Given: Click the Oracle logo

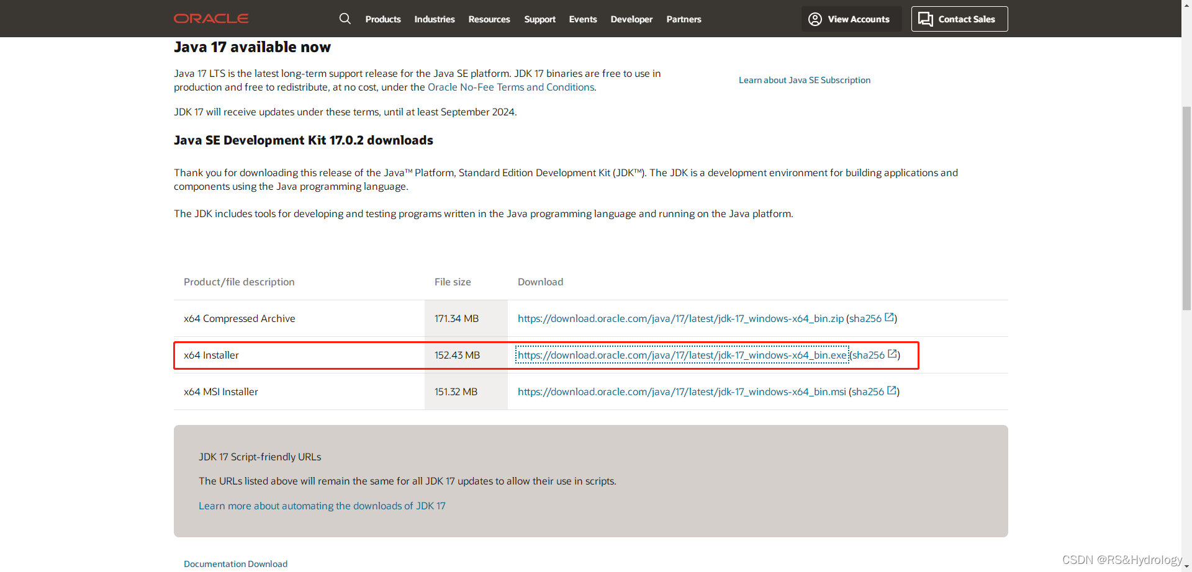Looking at the screenshot, I should (x=211, y=19).
